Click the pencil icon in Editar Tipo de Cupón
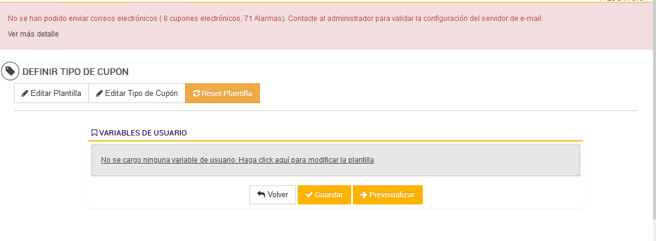 [x=99, y=94]
